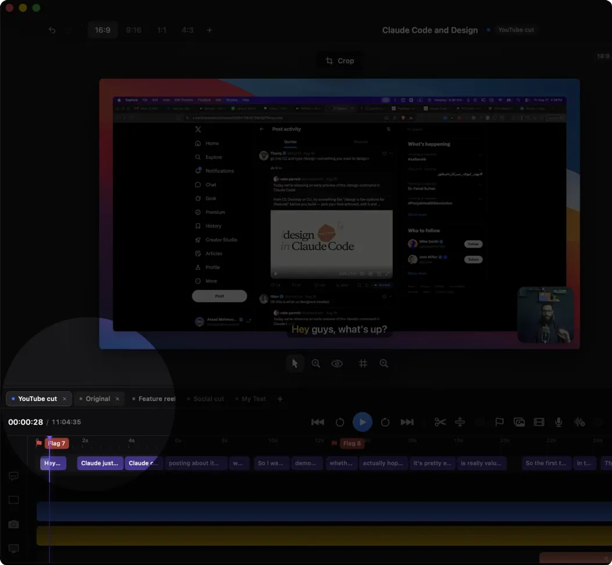Select the 'Claude just...' caption clip
This screenshot has height=565, width=612.
(x=100, y=463)
